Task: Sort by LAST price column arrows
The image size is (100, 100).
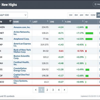Action: [x=47, y=21]
